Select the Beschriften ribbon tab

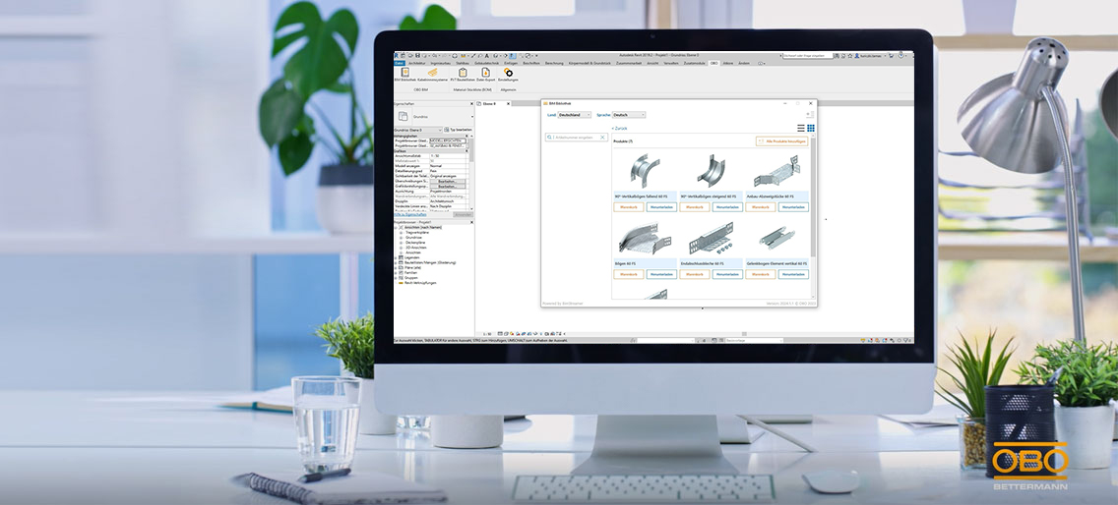[531, 63]
